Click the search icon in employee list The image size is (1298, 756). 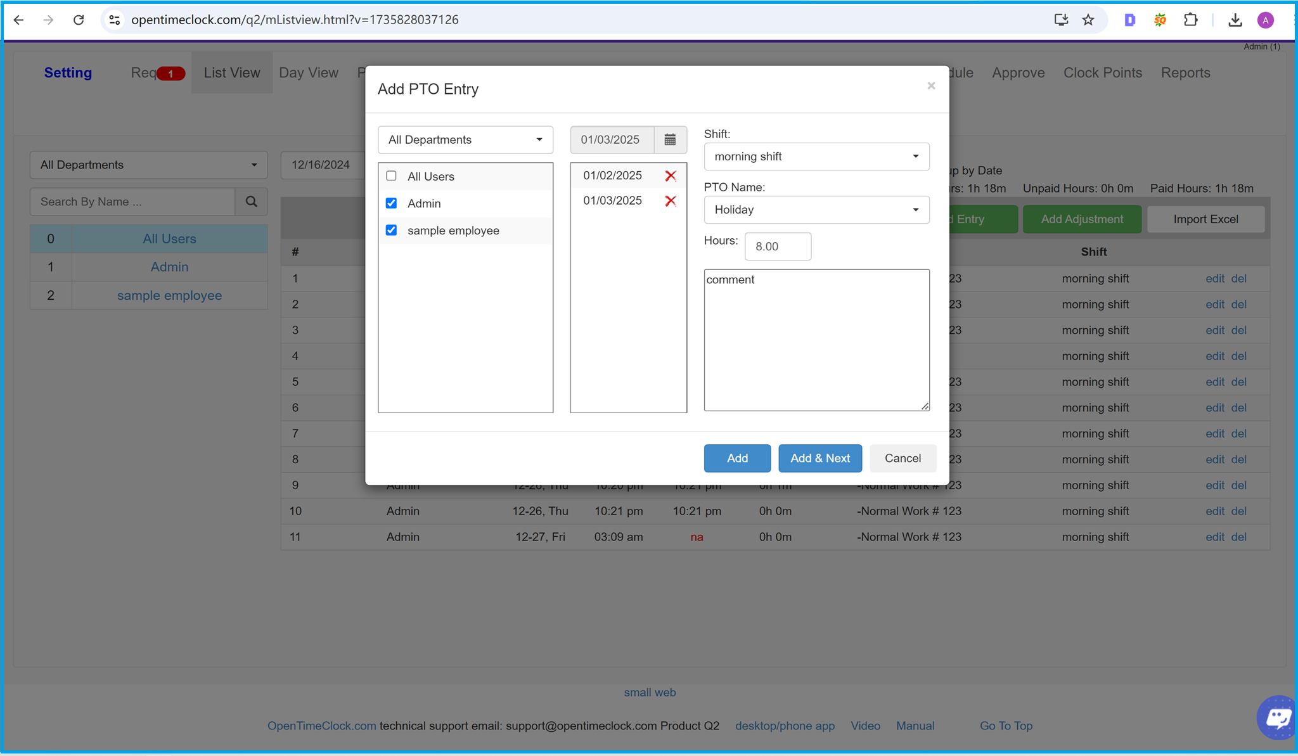click(x=252, y=201)
